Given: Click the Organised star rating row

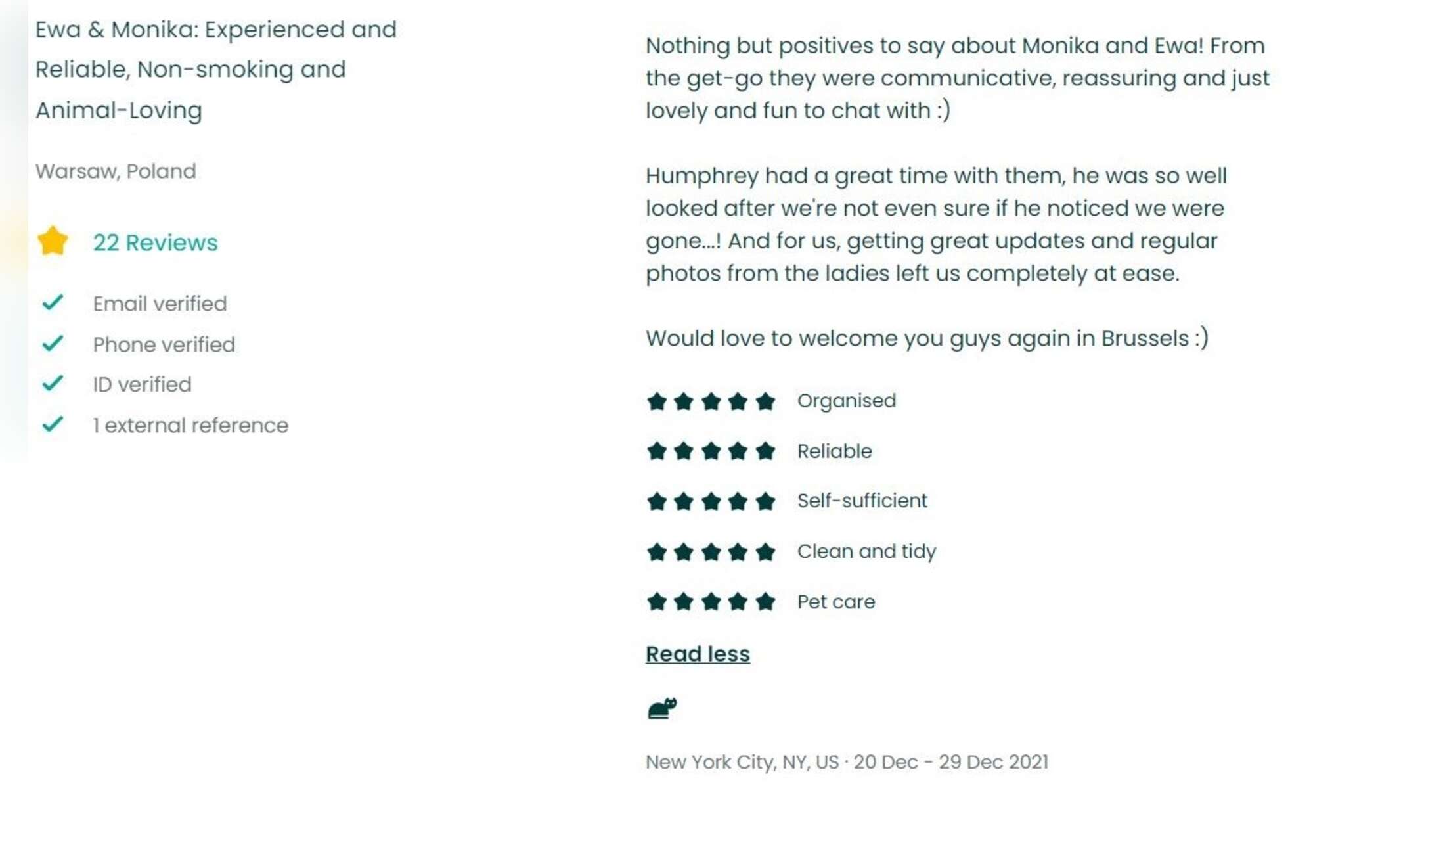Looking at the screenshot, I should pyautogui.click(x=771, y=401).
